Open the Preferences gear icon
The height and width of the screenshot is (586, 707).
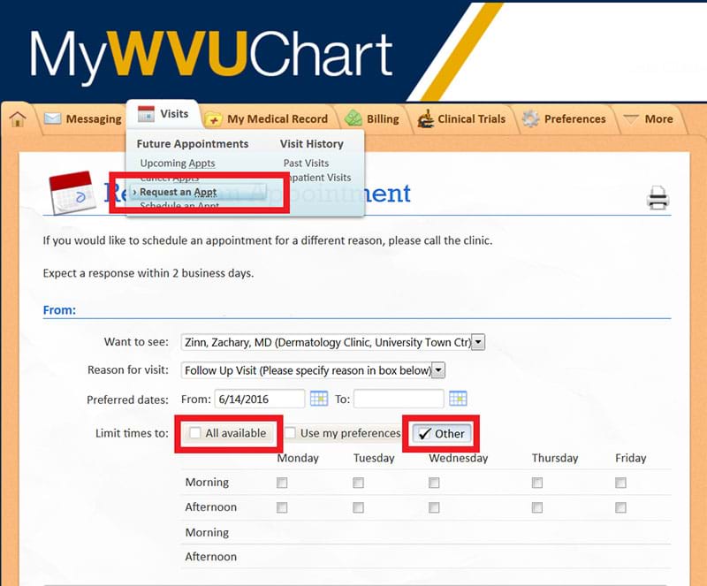530,118
